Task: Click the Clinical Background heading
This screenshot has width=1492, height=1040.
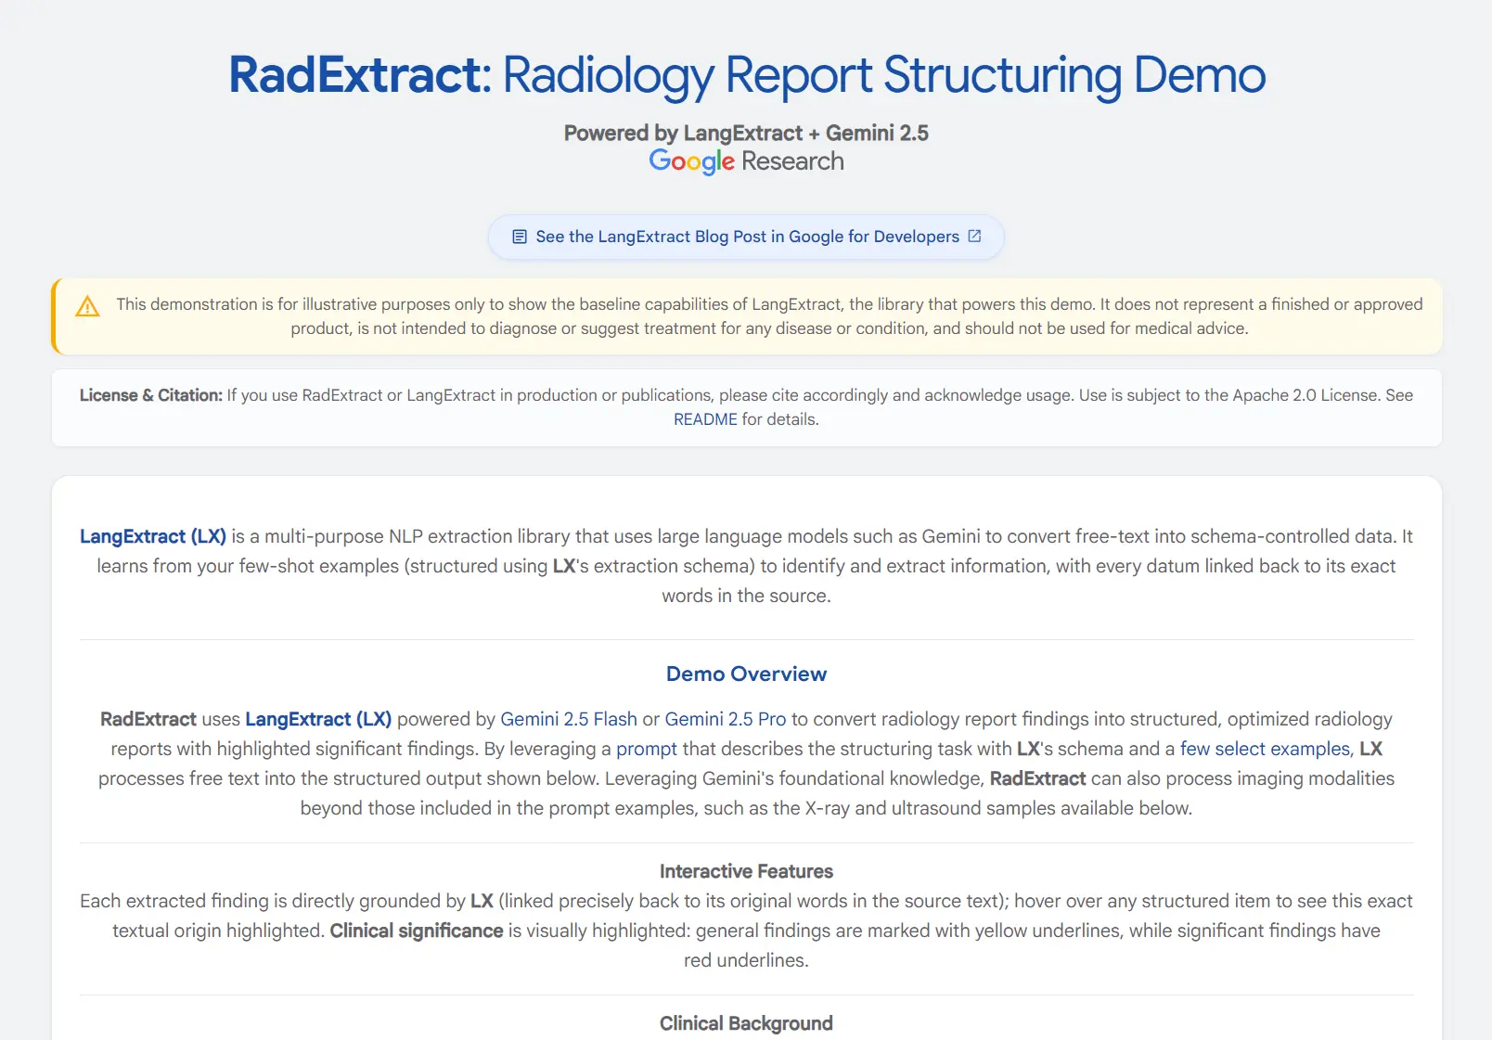Action: pyautogui.click(x=746, y=1023)
